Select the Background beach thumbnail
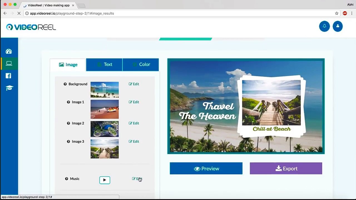Screen dimensions: 356x200 pos(105,90)
